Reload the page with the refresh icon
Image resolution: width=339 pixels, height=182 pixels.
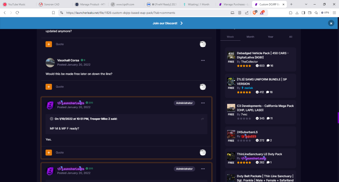point(18,13)
